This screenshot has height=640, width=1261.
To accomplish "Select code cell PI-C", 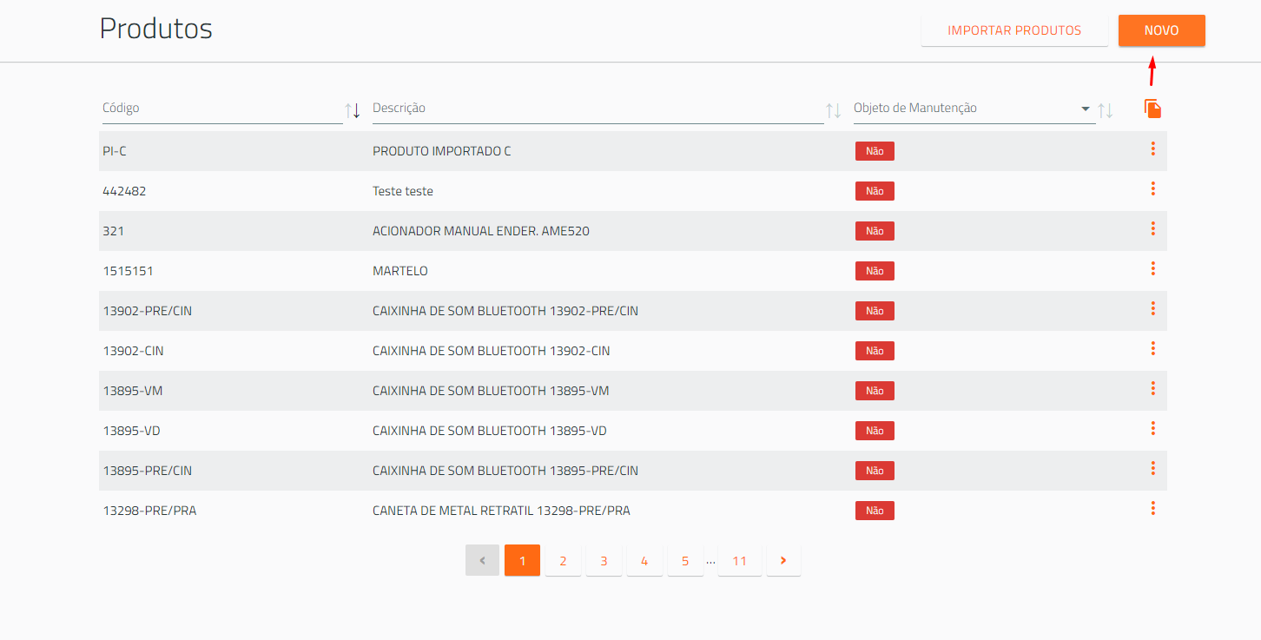I will click(115, 151).
